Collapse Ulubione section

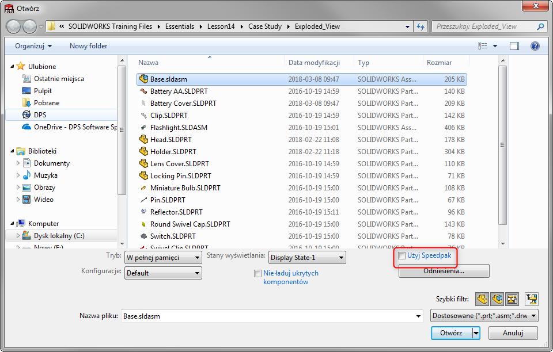(x=12, y=67)
